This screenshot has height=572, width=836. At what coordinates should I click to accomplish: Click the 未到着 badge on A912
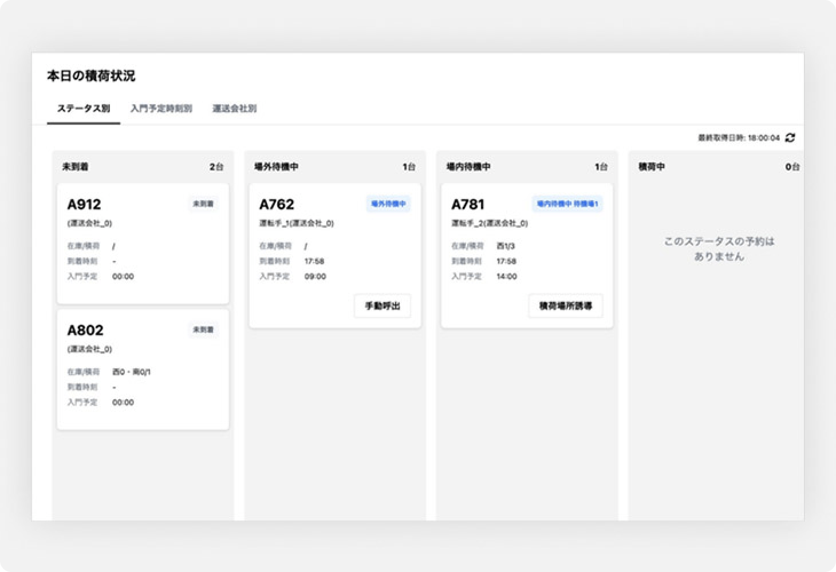click(203, 204)
